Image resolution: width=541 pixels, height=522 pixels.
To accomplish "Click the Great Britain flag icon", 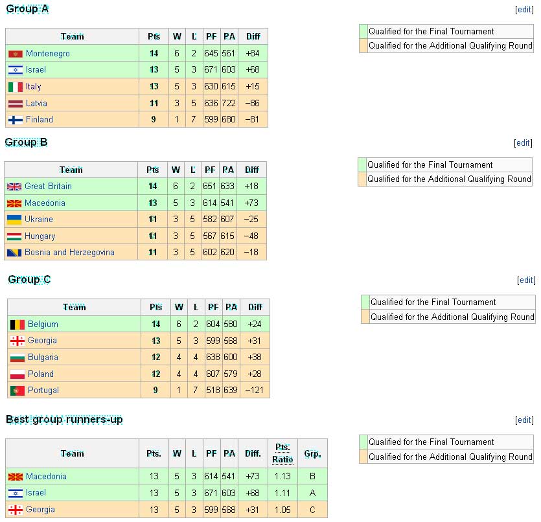I will click(x=14, y=187).
